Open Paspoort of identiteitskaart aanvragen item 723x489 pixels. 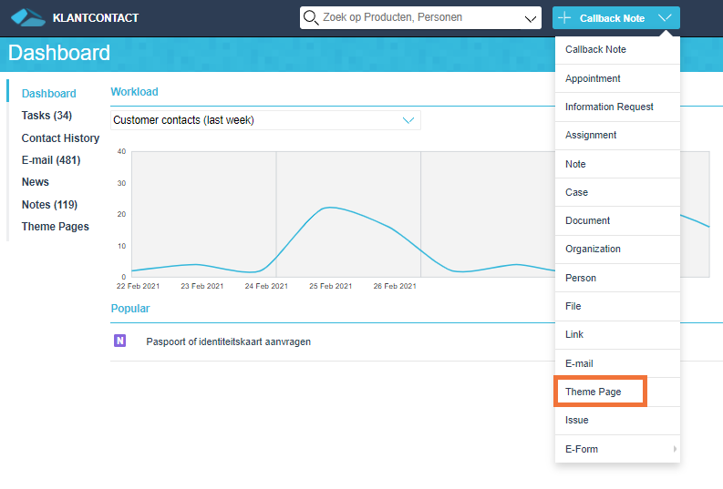(228, 341)
